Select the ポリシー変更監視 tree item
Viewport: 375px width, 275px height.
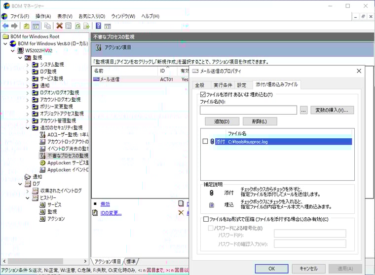click(x=56, y=107)
